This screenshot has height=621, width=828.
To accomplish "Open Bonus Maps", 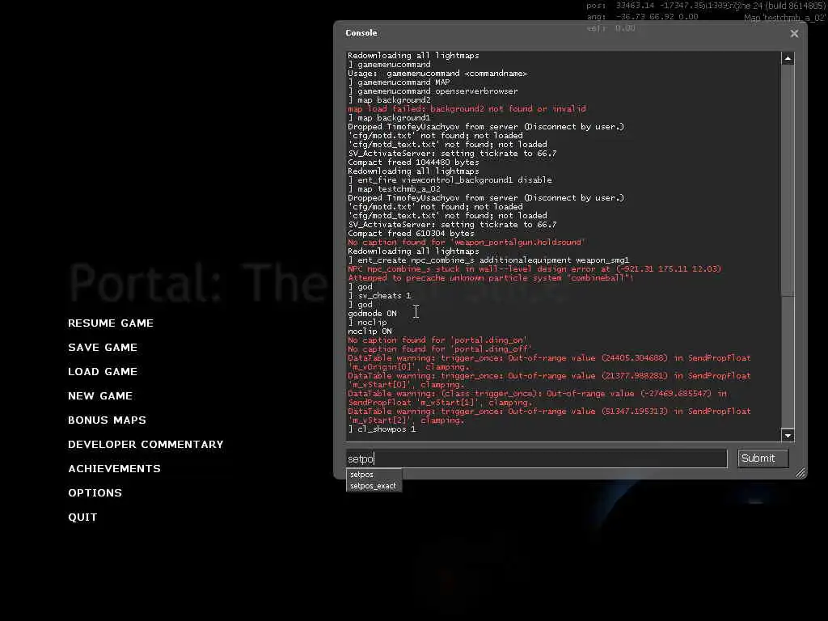I will pos(107,420).
